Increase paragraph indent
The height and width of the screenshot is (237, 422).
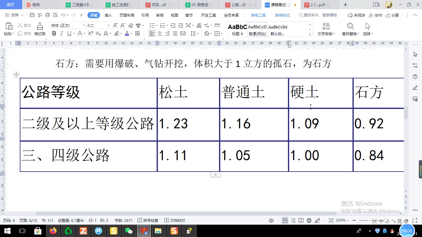click(181, 26)
